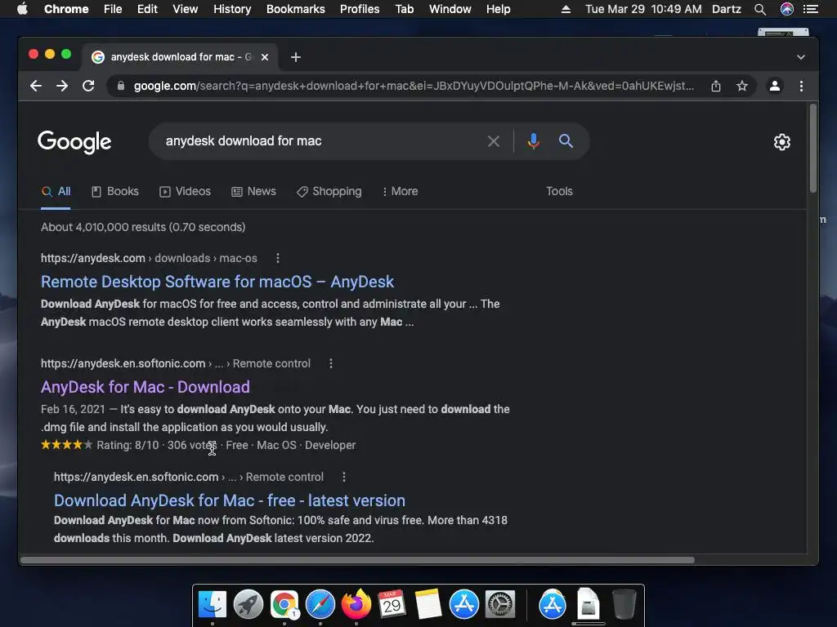Open Calendar from the Dock
The image size is (837, 627).
click(392, 605)
